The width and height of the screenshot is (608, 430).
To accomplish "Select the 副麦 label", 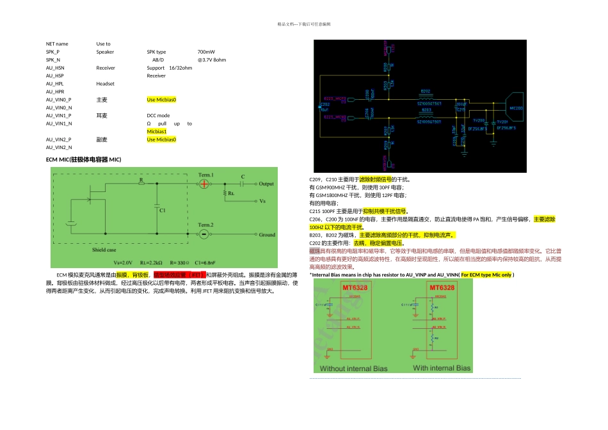I will [102, 139].
